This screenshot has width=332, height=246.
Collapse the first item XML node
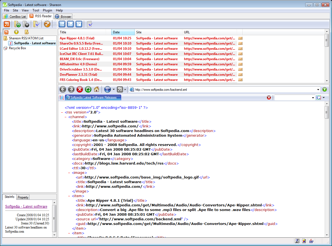[69, 196]
